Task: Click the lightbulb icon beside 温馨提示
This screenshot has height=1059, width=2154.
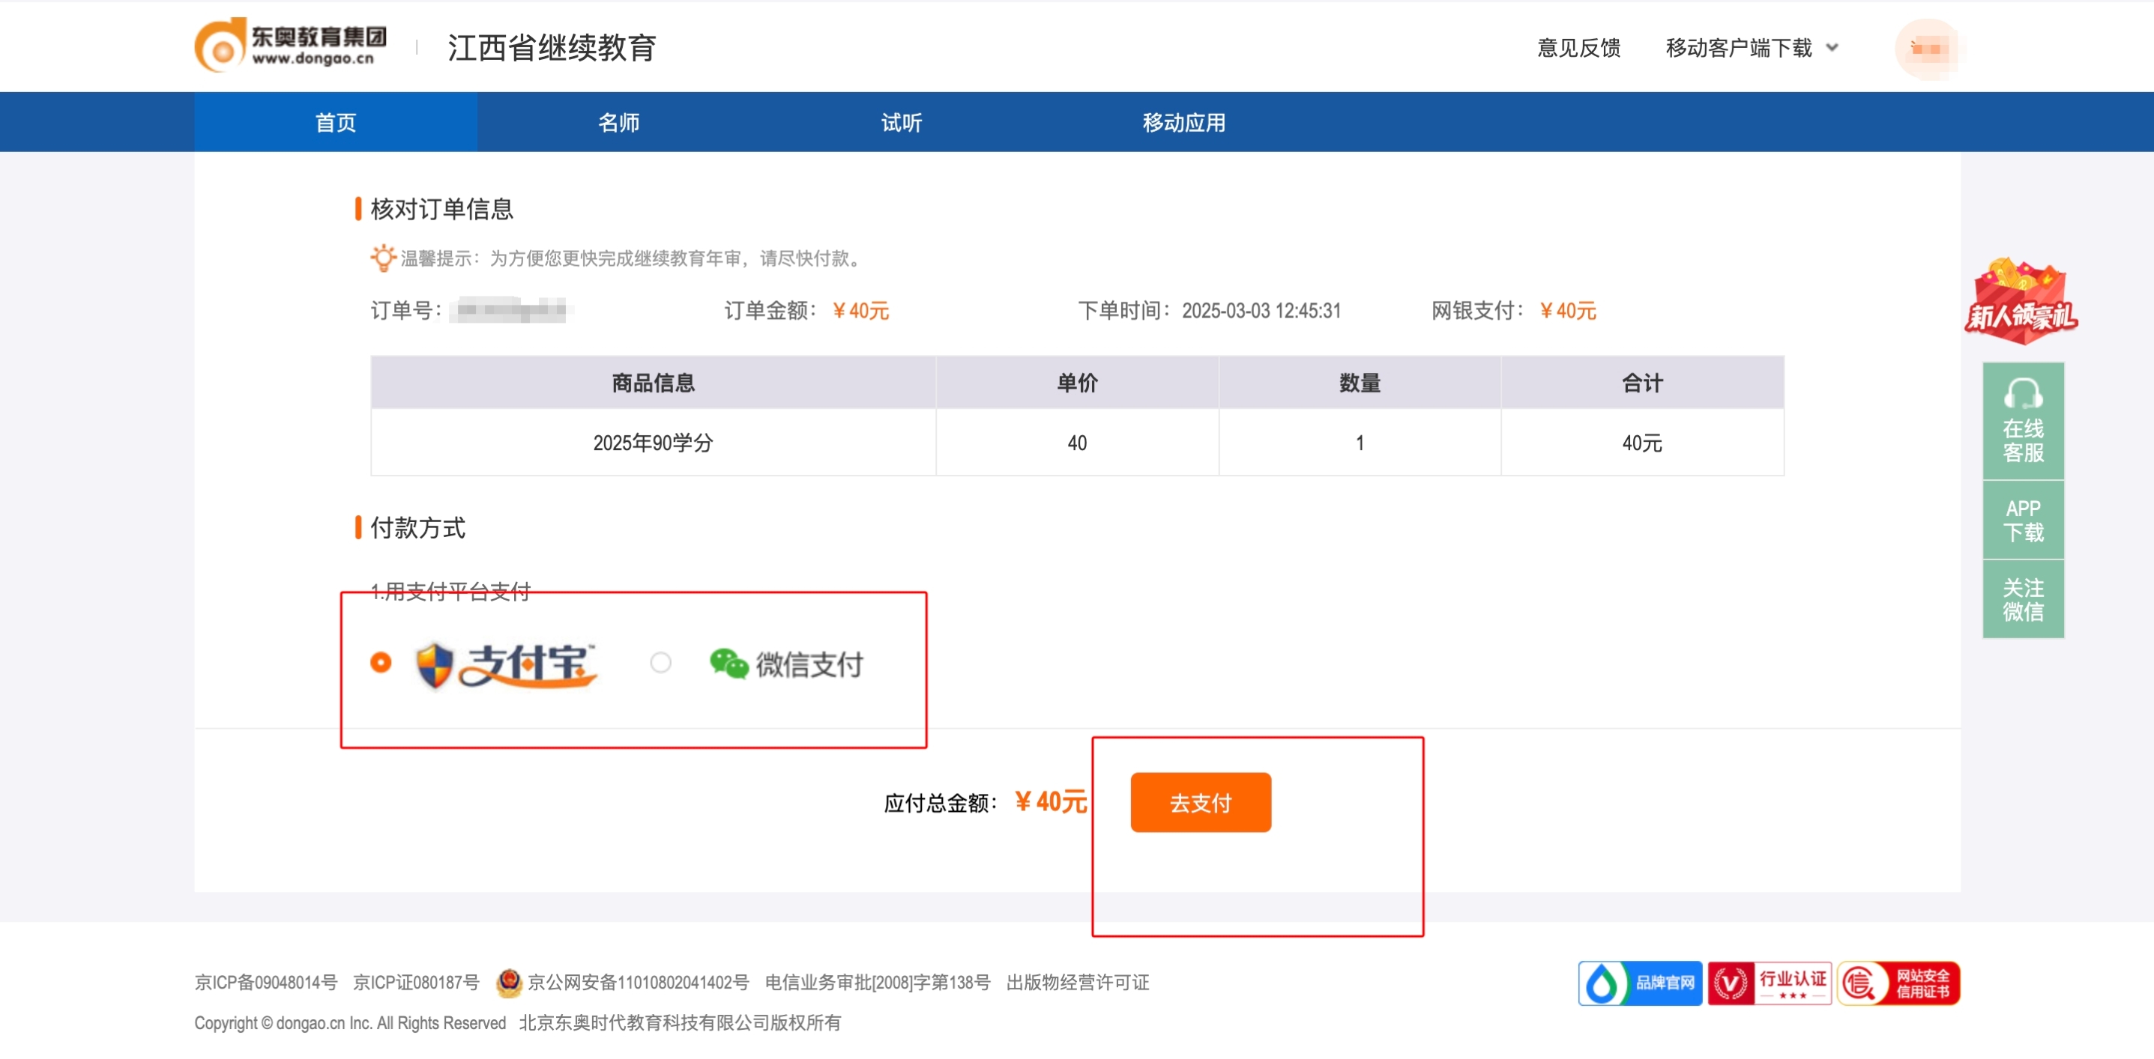Action: 383,258
